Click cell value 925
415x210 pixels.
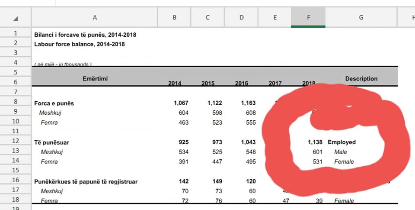[183, 142]
